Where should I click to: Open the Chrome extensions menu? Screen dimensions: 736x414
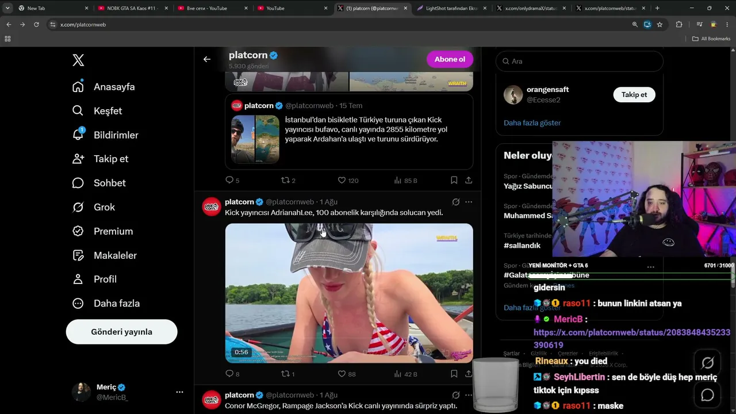pos(679,25)
